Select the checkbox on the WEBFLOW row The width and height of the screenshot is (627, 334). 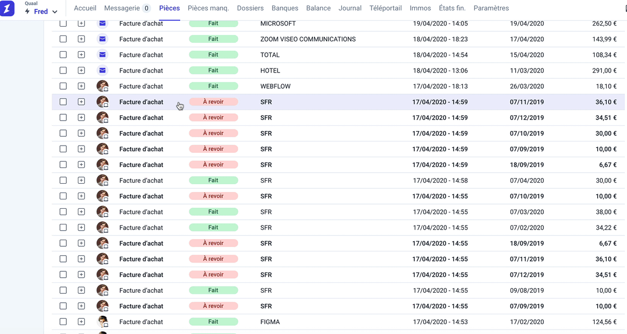pyautogui.click(x=63, y=86)
